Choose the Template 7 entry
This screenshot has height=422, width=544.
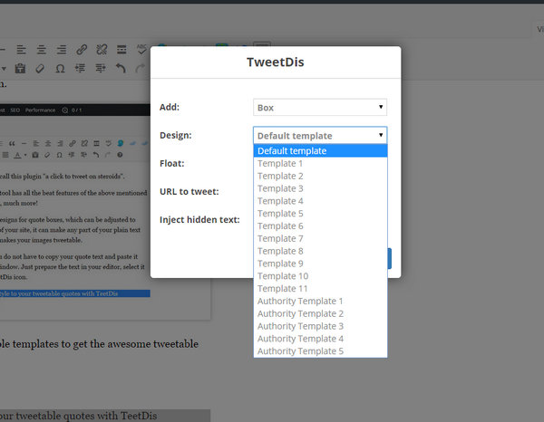[x=320, y=238]
